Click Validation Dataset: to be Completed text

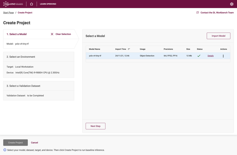click(x=25, y=96)
